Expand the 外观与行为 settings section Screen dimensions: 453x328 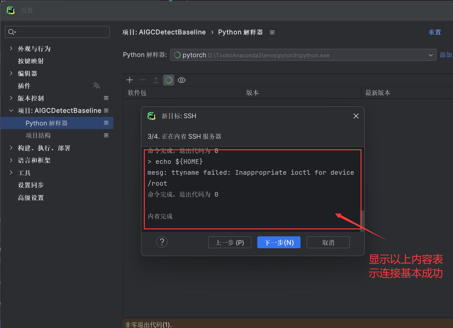[x=11, y=48]
